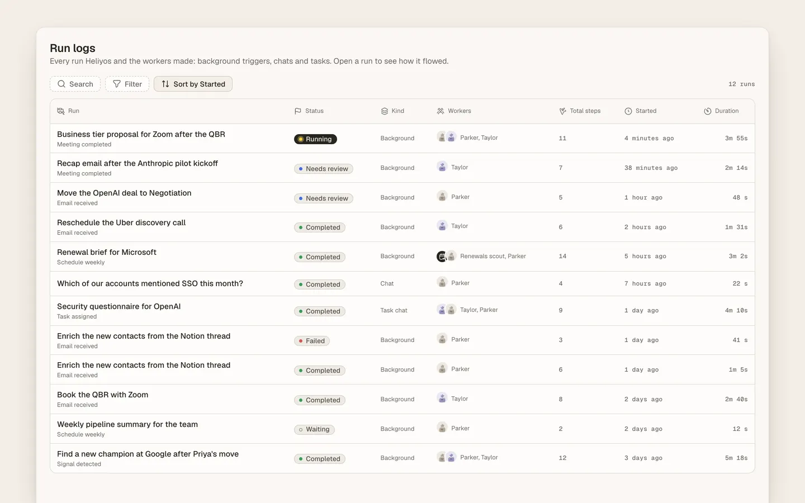
Task: Click the Waiting status badge
Action: [x=314, y=429]
